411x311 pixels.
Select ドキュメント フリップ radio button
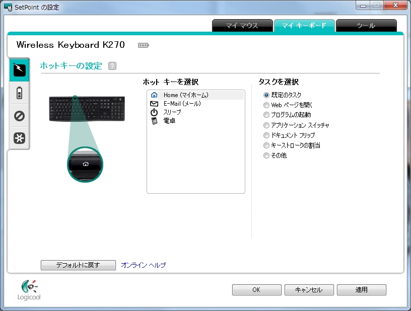pos(266,135)
